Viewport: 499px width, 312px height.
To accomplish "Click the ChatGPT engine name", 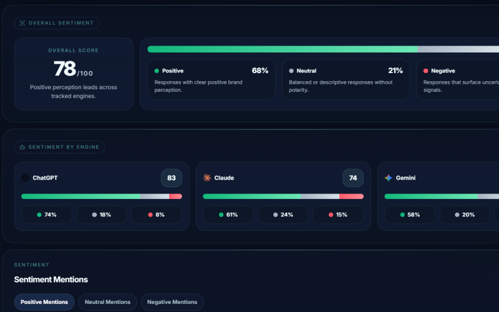I will tap(45, 178).
